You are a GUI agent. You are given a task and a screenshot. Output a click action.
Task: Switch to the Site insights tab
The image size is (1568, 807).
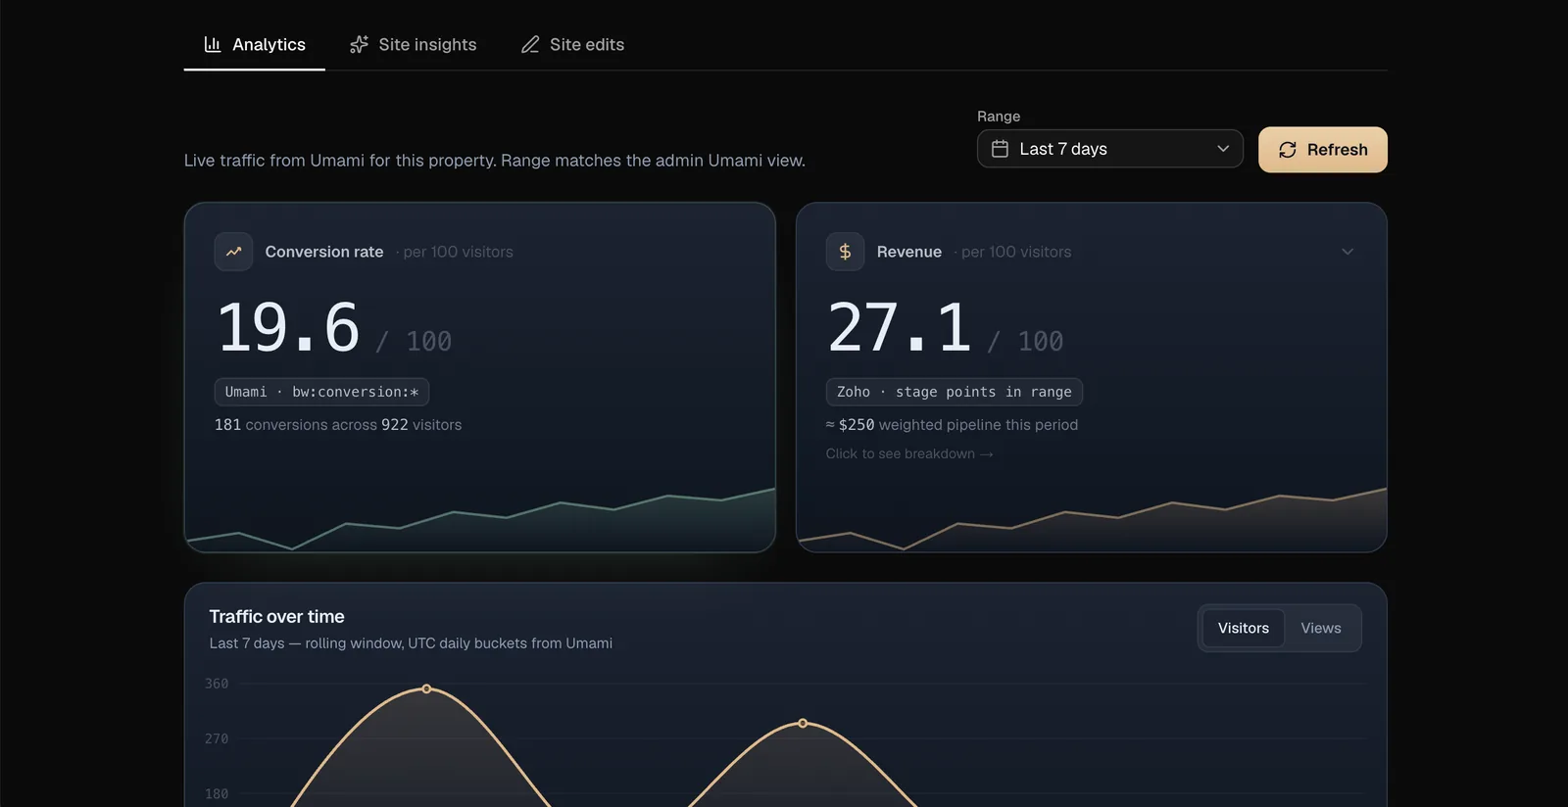click(x=413, y=44)
